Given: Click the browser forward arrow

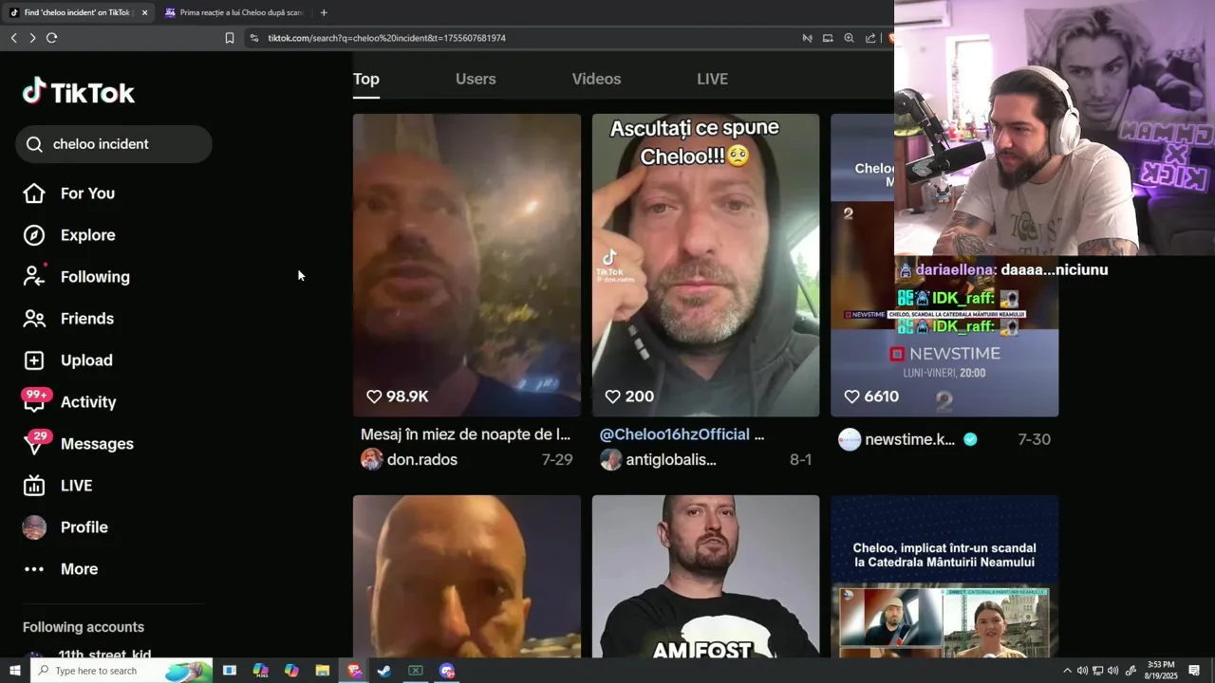Looking at the screenshot, I should (32, 38).
